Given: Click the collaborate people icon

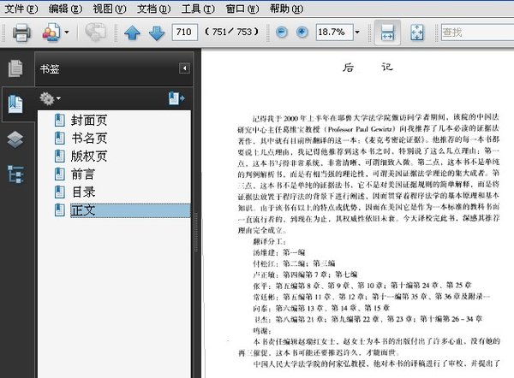Looking at the screenshot, I should tap(51, 32).
